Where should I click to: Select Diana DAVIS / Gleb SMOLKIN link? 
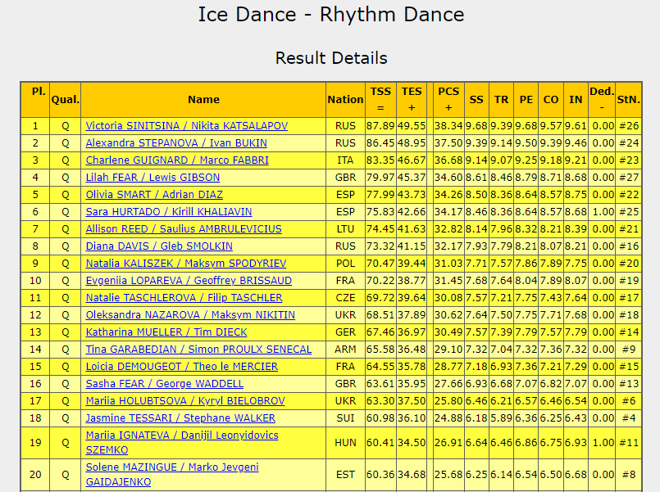159,246
